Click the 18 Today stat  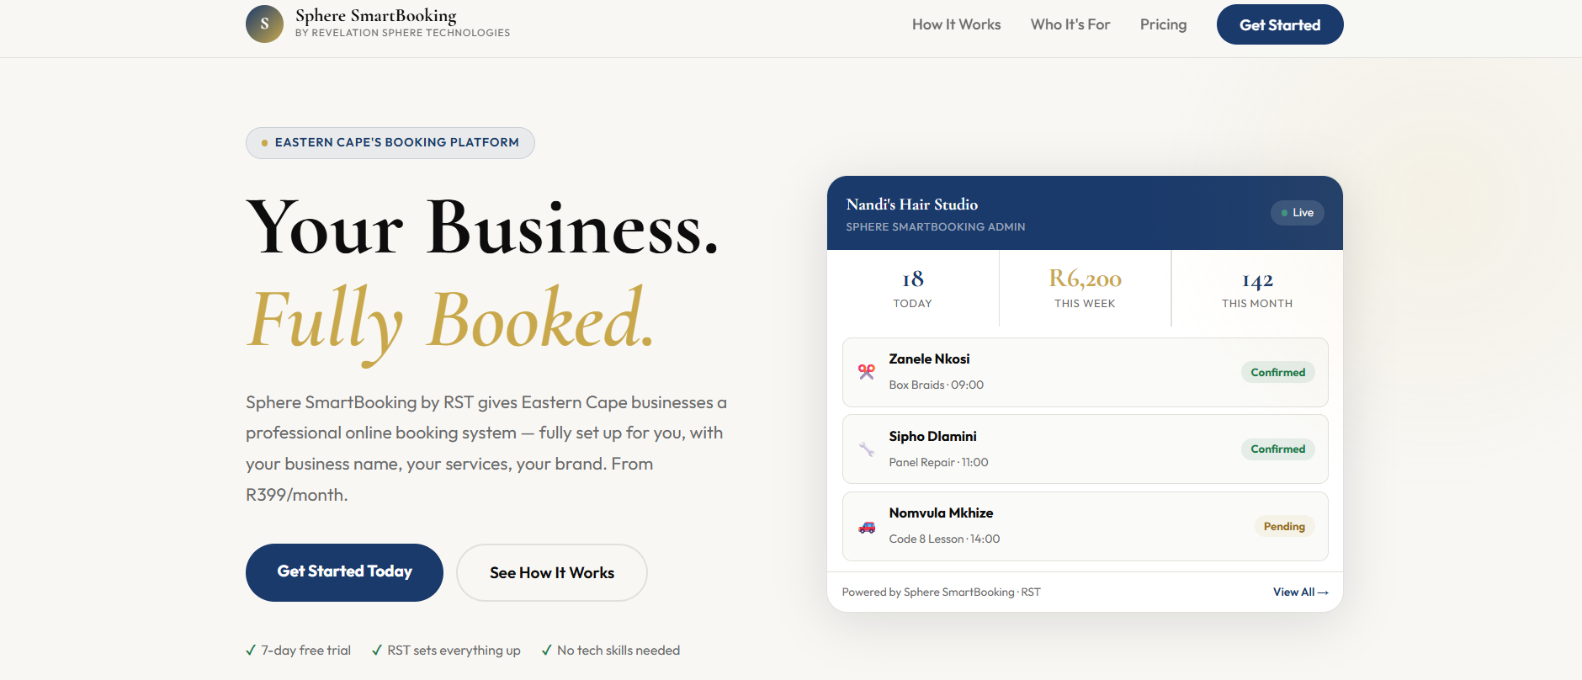click(x=913, y=289)
